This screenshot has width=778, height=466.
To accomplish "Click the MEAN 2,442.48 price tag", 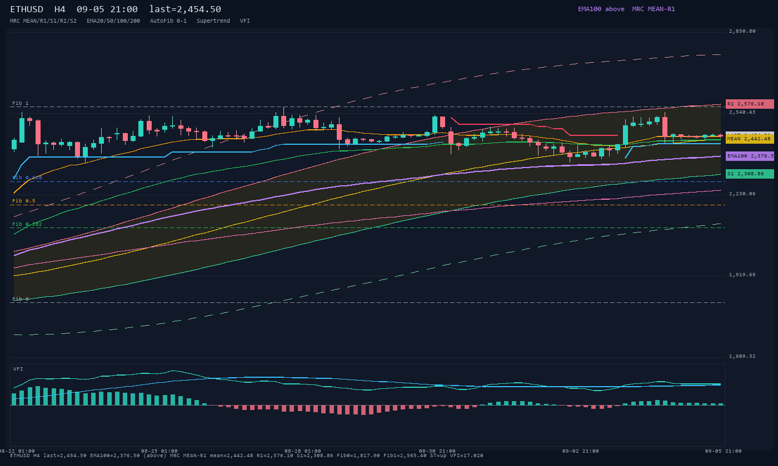I will (x=750, y=139).
